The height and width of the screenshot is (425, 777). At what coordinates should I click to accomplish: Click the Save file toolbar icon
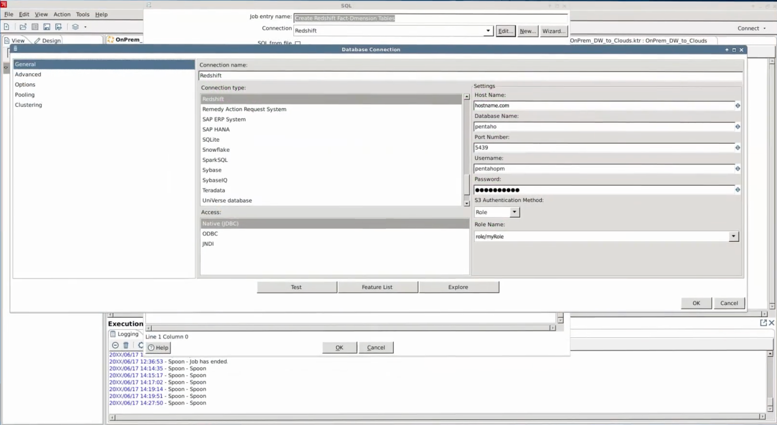coord(47,27)
